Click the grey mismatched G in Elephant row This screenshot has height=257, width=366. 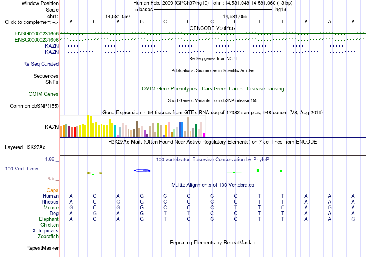[x=353, y=219]
